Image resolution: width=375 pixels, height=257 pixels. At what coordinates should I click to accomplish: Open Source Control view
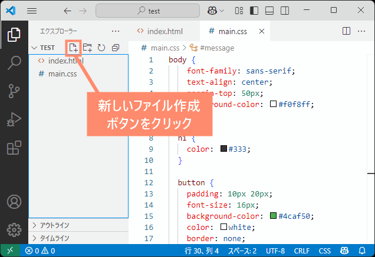[x=14, y=91]
